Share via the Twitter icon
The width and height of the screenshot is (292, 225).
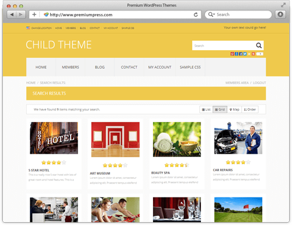pyautogui.click(x=245, y=54)
